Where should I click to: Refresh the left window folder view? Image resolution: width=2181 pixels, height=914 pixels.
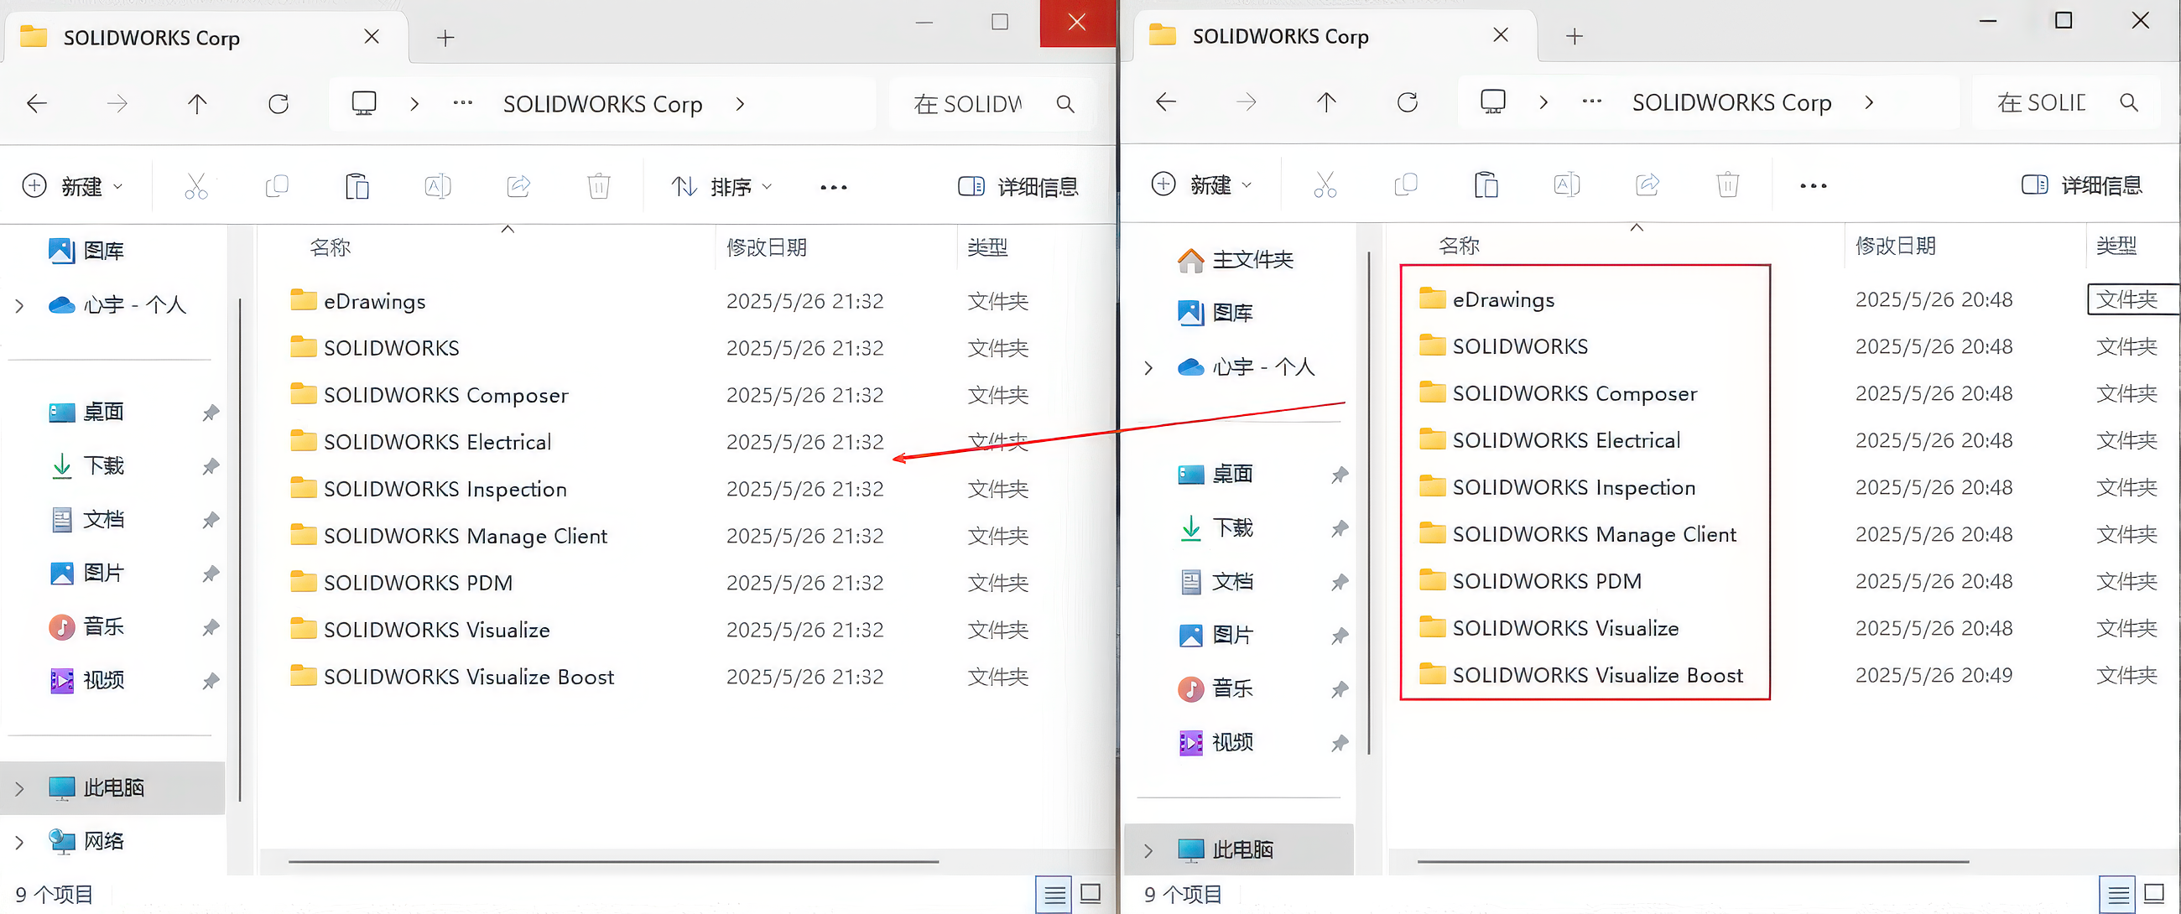click(278, 104)
